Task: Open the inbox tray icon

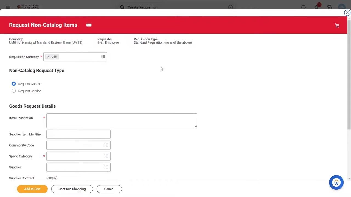Action: click(x=329, y=7)
